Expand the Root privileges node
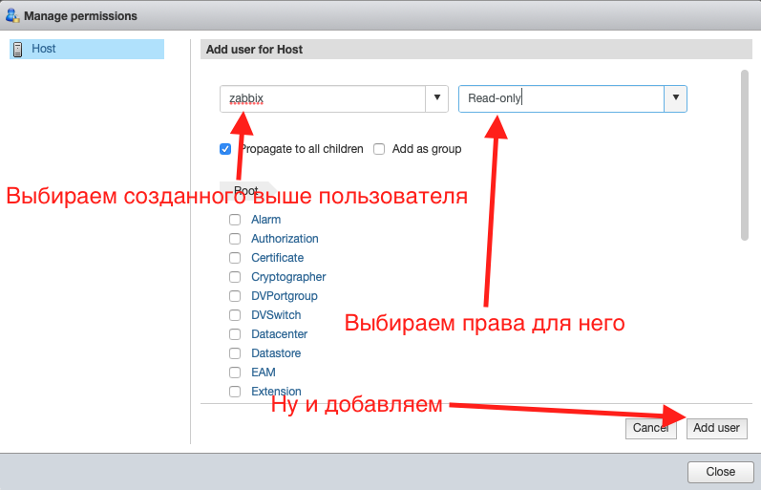The image size is (761, 490). click(246, 191)
